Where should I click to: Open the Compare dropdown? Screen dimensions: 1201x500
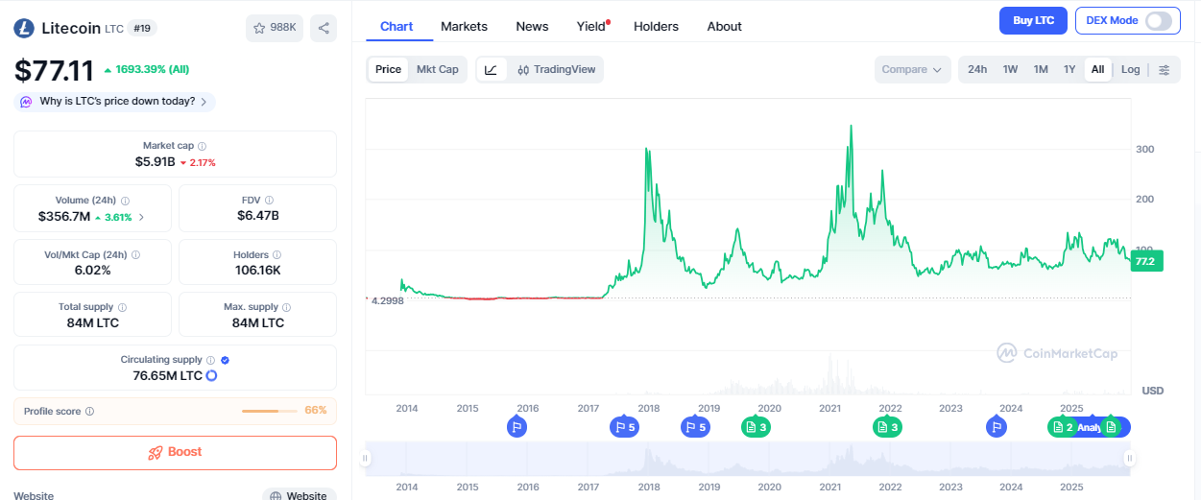(x=912, y=69)
